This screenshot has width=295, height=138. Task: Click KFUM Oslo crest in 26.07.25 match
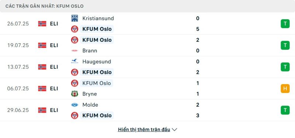pyautogui.click(x=74, y=29)
